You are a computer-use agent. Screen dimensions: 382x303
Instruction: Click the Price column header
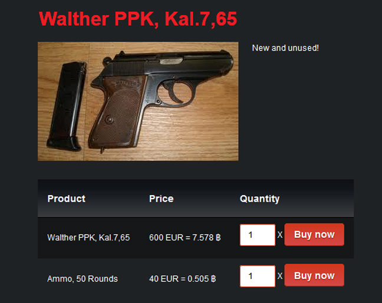[162, 199]
